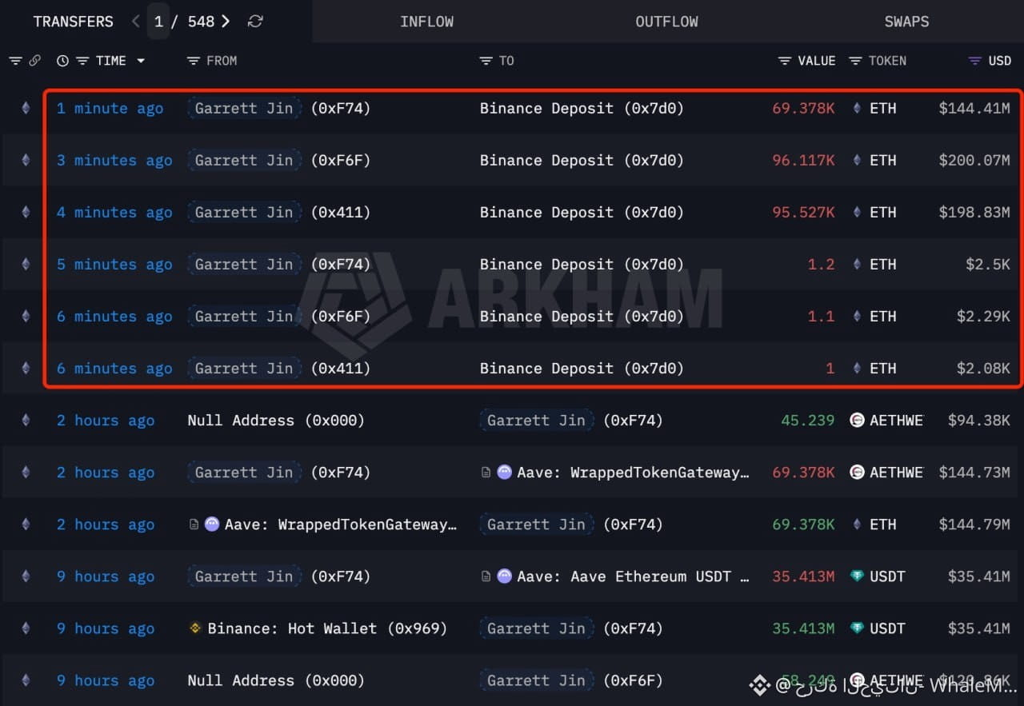Open the '1 minute ago' transaction link

110,108
